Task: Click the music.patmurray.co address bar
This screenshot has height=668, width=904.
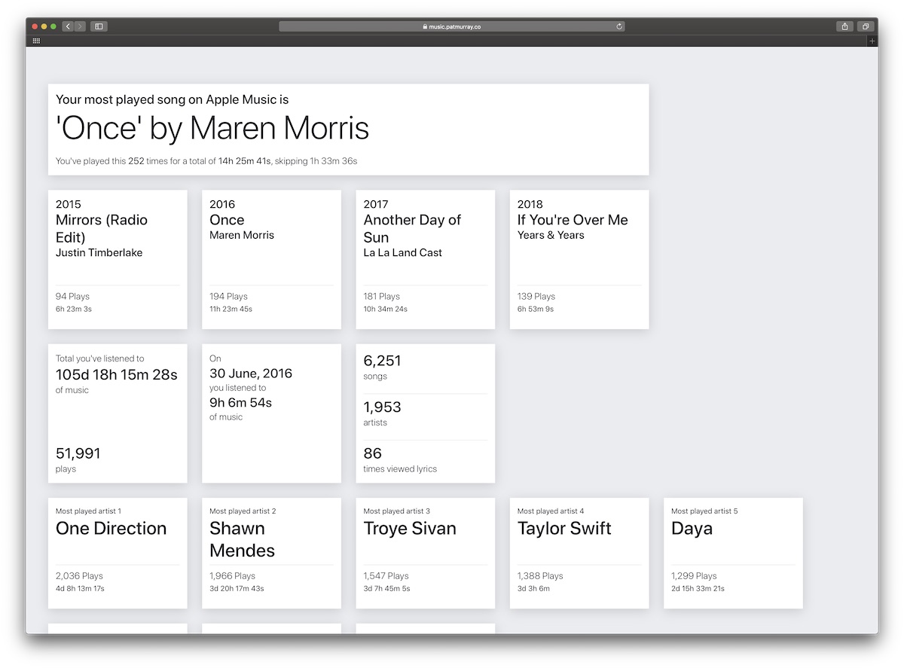Action: (452, 26)
